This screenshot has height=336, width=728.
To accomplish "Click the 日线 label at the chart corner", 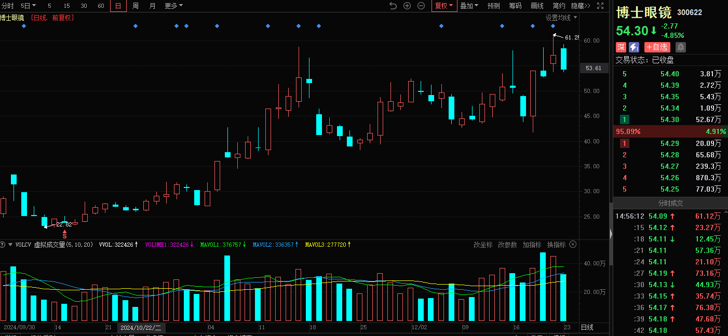I will click(587, 328).
